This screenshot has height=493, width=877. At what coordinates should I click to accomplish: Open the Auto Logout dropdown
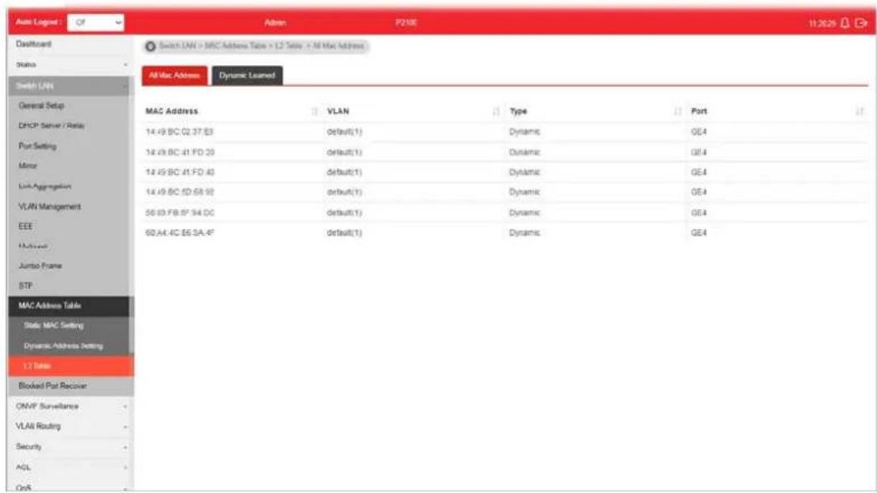coord(95,23)
